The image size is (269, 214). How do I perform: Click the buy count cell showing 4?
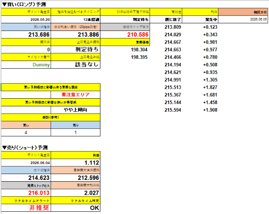tap(26, 132)
